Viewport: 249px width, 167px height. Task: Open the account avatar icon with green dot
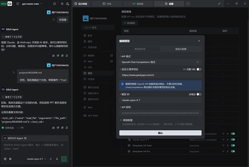pos(67,4)
